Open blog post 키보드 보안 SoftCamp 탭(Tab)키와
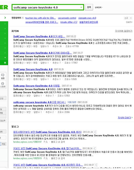The width and height of the screenshot is (134, 170). [47, 149]
